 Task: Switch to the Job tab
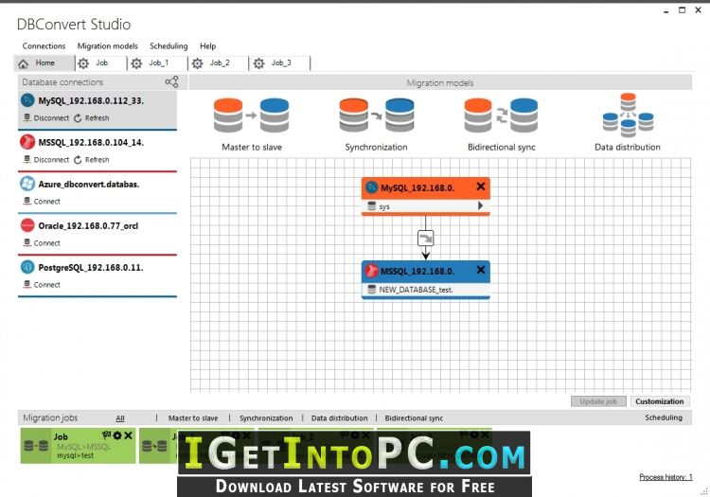[x=101, y=62]
